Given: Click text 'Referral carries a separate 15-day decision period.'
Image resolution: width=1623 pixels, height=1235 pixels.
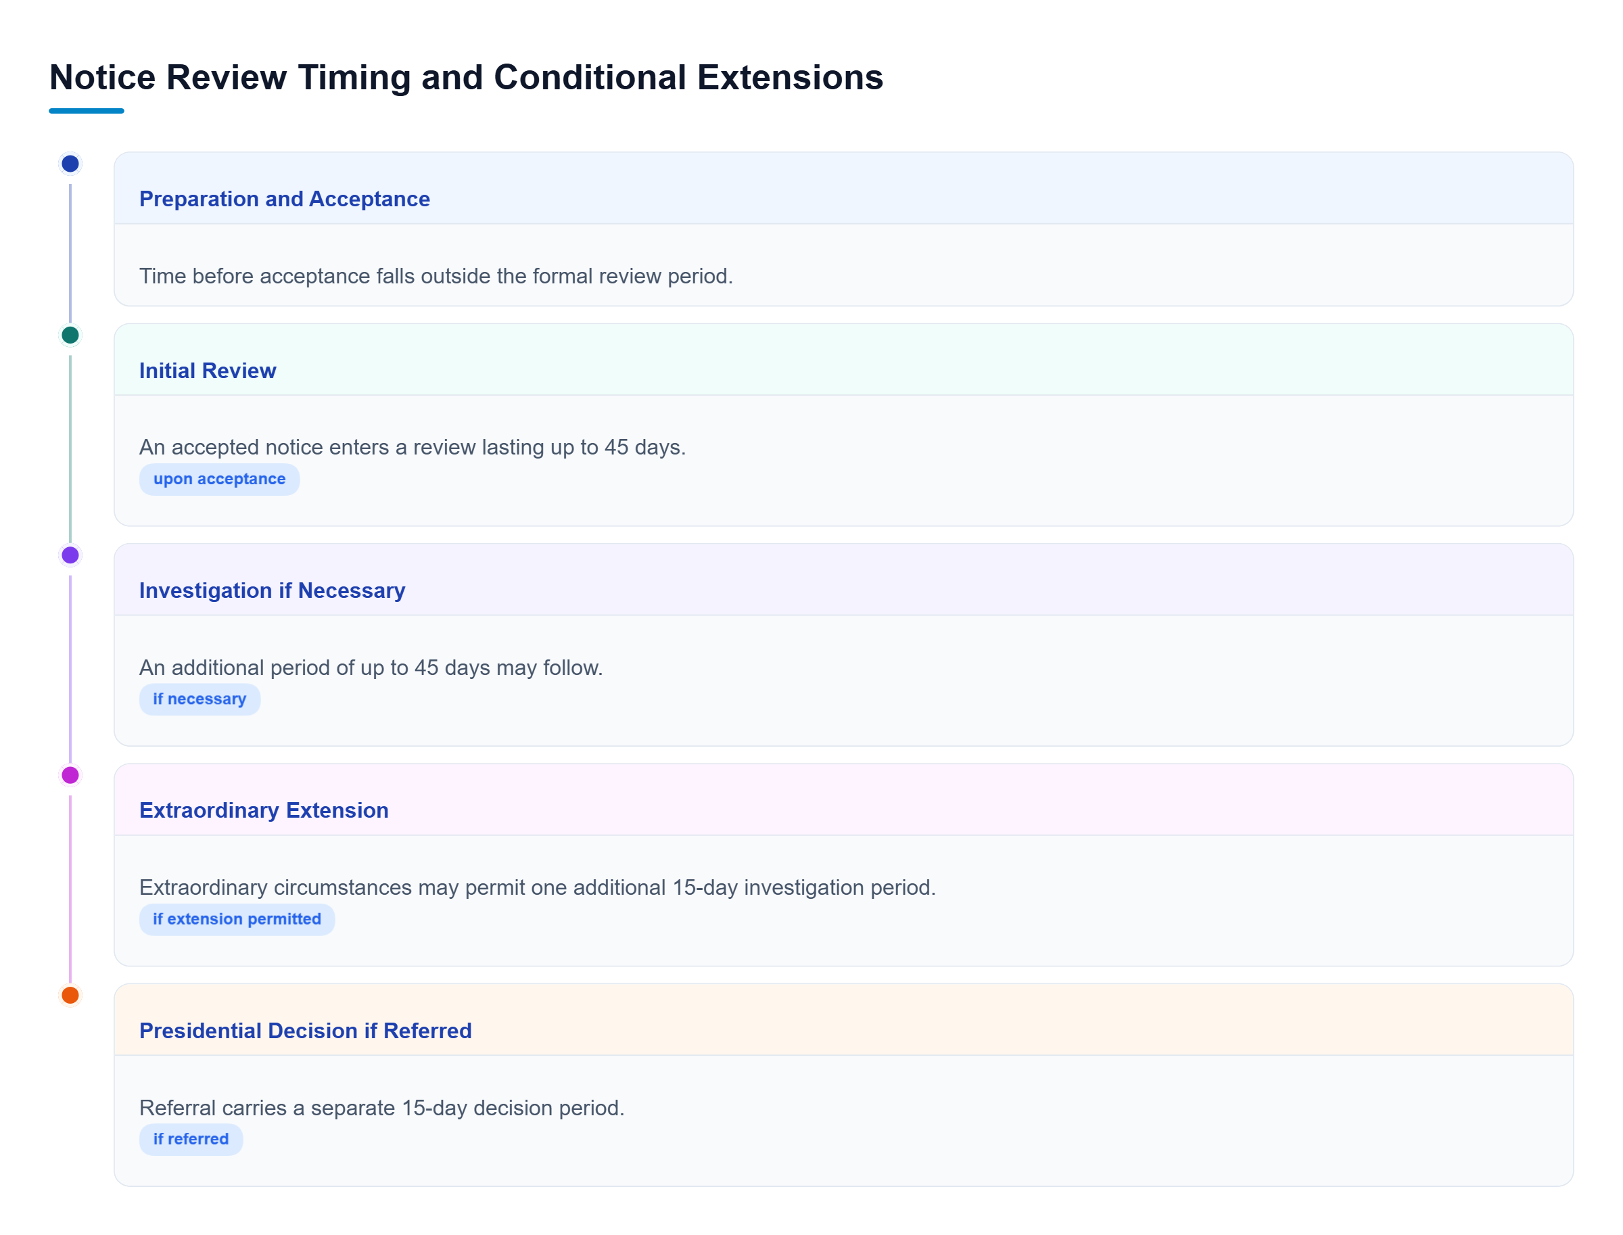Looking at the screenshot, I should click(381, 1108).
